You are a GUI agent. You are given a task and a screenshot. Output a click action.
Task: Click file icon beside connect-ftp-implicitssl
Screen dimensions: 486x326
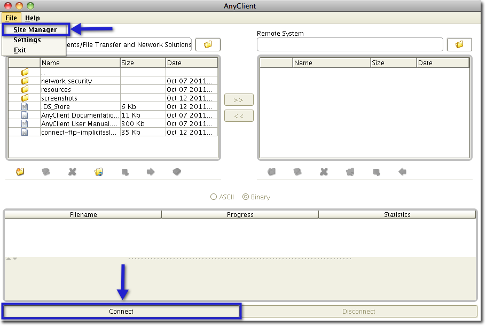pos(25,132)
